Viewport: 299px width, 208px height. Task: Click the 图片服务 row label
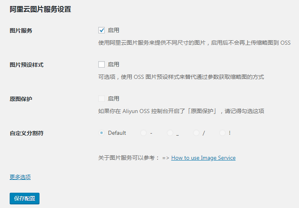tap(21, 31)
